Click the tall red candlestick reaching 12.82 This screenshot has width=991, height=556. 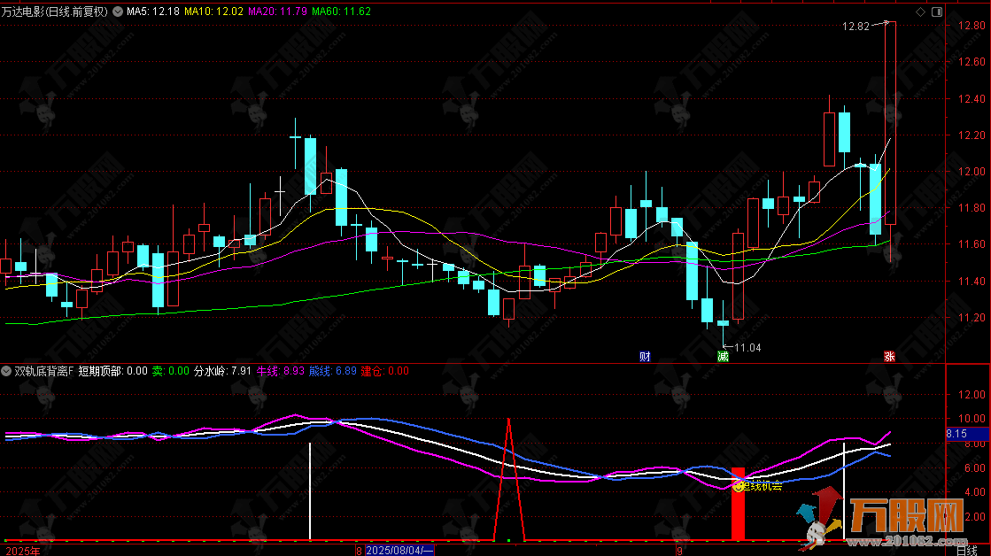click(x=890, y=123)
